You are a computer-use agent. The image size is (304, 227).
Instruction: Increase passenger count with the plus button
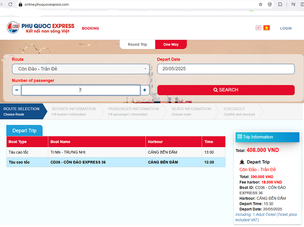pyautogui.click(x=144, y=90)
